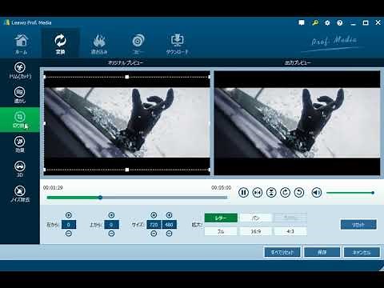This screenshot has width=384, height=288.
Task: Switch to the Convert (変換) module
Action: point(60,44)
